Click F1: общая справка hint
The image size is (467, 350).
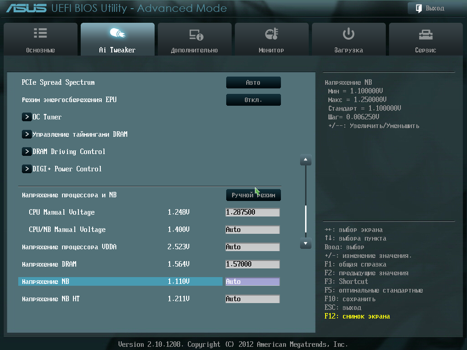pyautogui.click(x=355, y=264)
